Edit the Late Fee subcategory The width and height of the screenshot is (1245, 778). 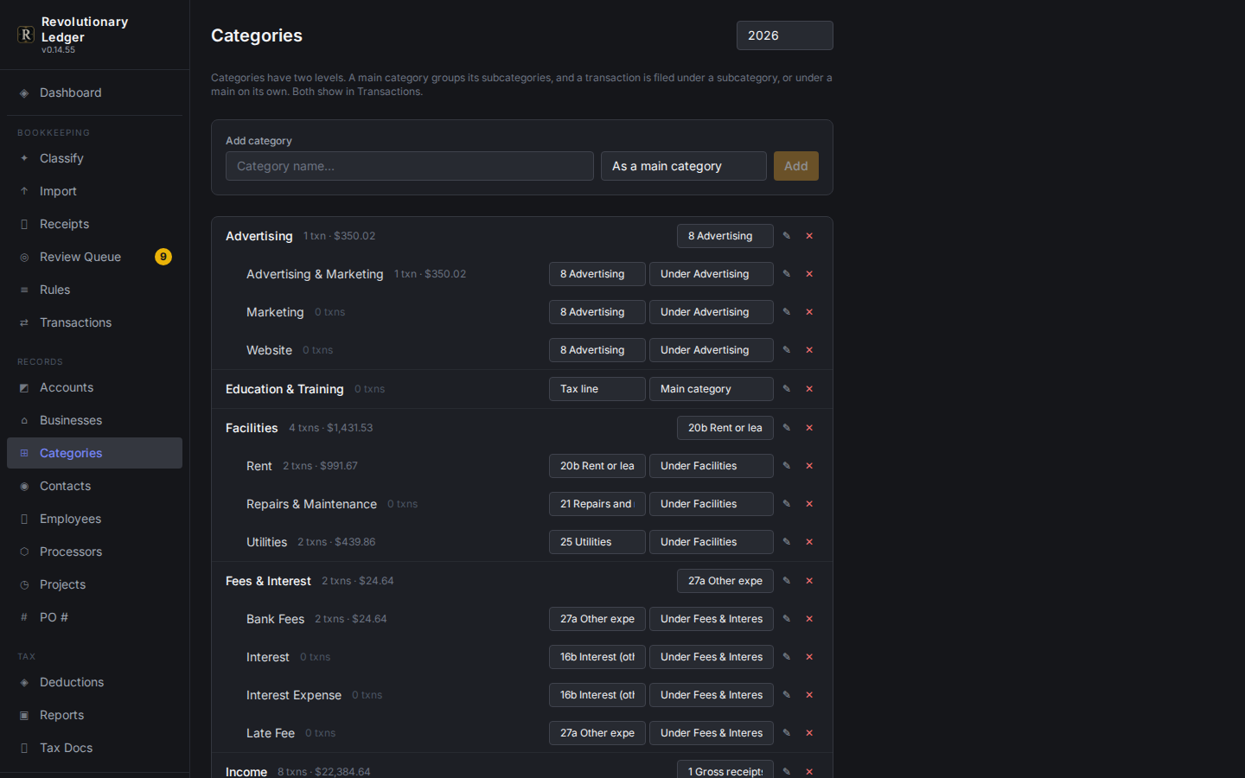[x=787, y=733]
